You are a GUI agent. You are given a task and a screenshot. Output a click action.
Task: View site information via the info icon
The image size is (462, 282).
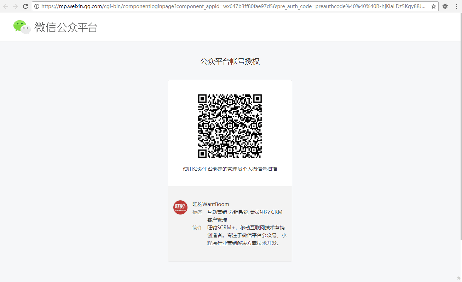coord(37,6)
